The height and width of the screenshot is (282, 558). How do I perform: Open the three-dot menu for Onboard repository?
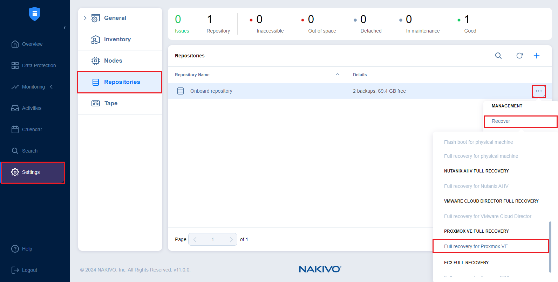(538, 91)
